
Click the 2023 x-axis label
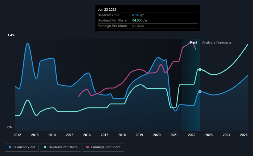tap(209, 135)
